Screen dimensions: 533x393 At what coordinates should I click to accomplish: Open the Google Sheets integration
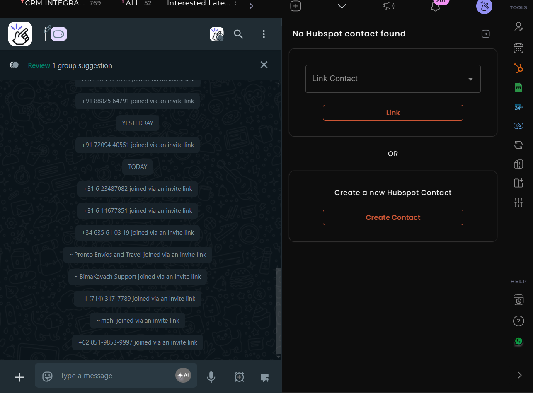(518, 87)
